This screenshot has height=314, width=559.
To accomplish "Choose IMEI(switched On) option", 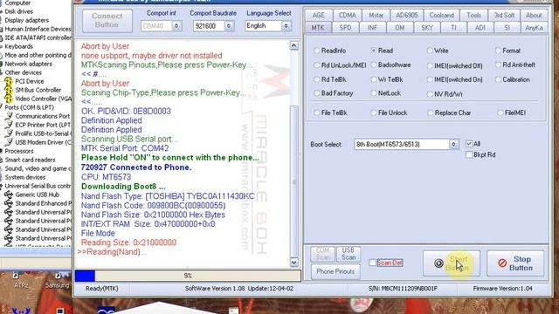I will click(x=430, y=79).
